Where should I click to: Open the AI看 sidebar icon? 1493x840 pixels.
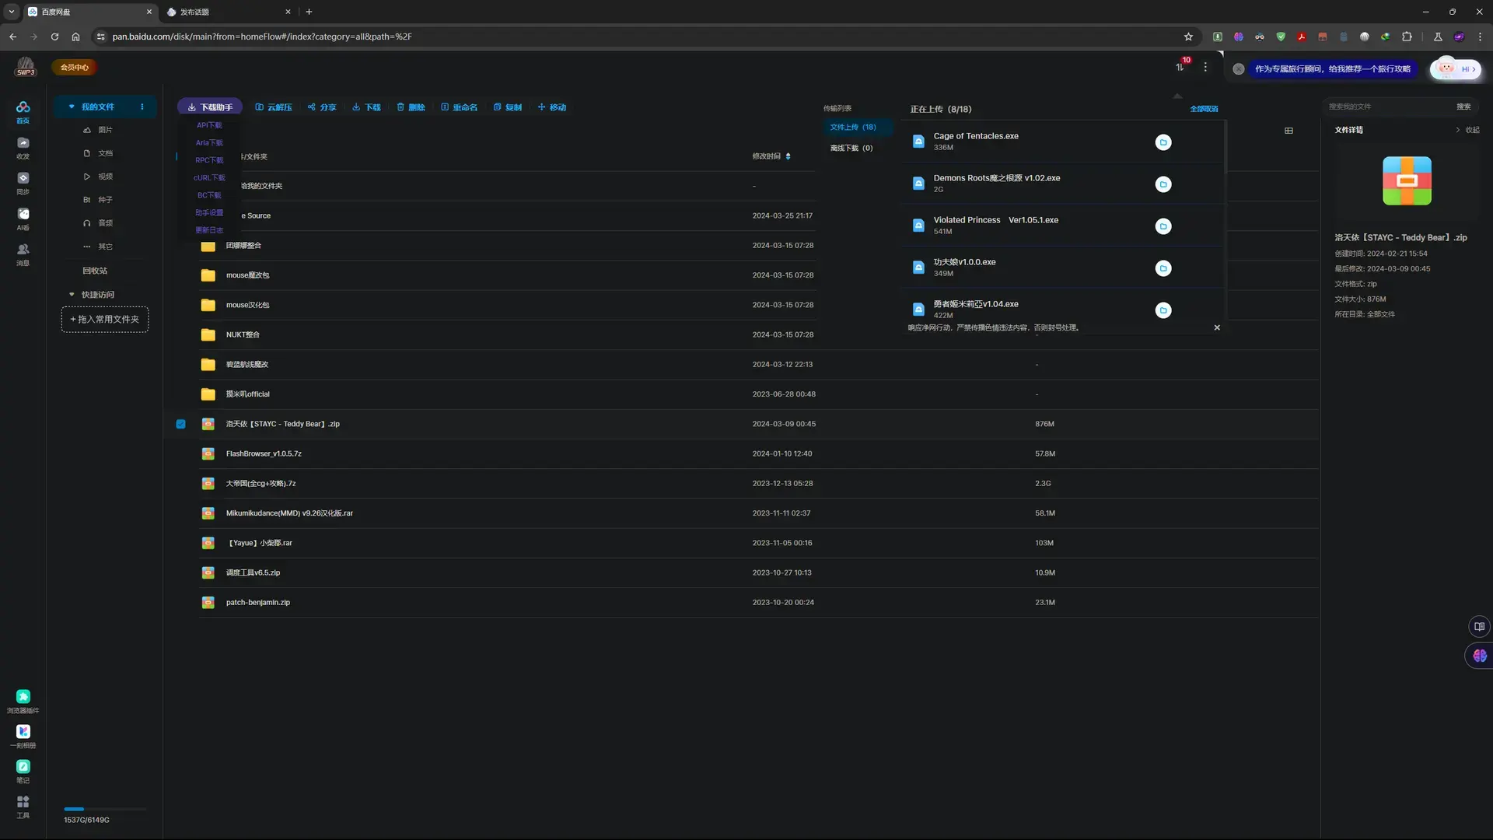pos(23,219)
